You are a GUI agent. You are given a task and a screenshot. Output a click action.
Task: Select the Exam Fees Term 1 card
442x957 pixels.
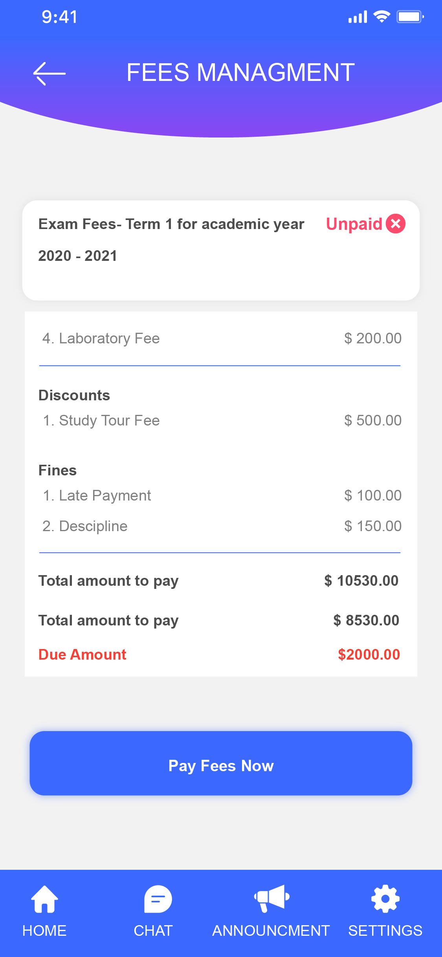coord(221,250)
